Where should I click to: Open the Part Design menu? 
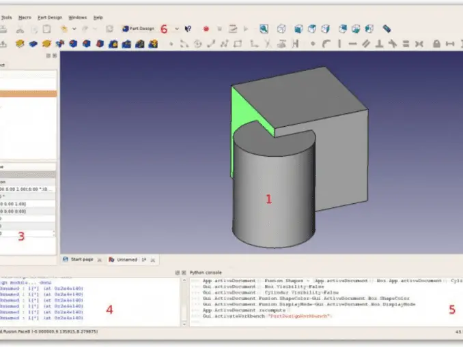(50, 18)
